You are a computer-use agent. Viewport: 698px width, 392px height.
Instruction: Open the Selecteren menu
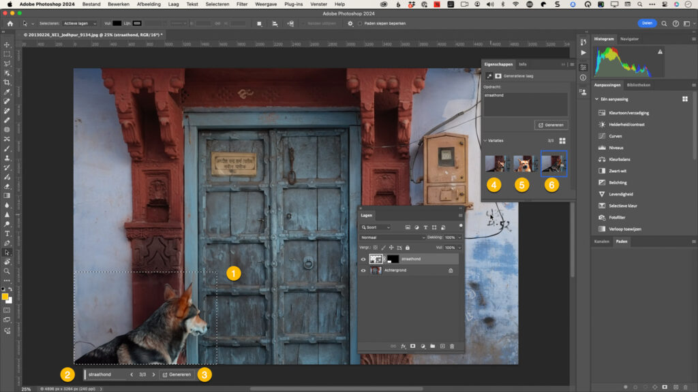click(x=217, y=4)
